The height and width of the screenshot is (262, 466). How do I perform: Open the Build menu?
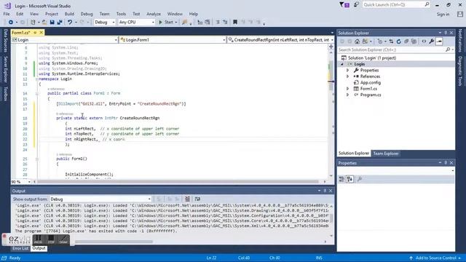[x=69, y=14]
